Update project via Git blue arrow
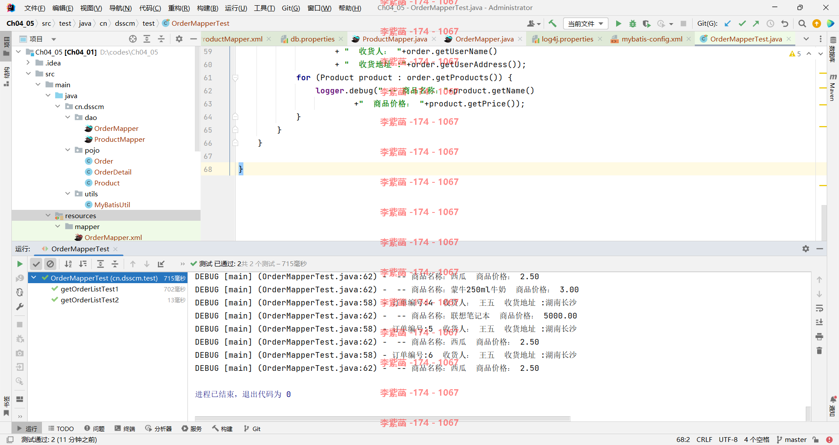The image size is (839, 445). coord(728,24)
